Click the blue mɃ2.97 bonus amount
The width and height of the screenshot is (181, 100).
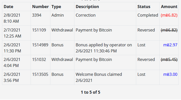(170, 45)
